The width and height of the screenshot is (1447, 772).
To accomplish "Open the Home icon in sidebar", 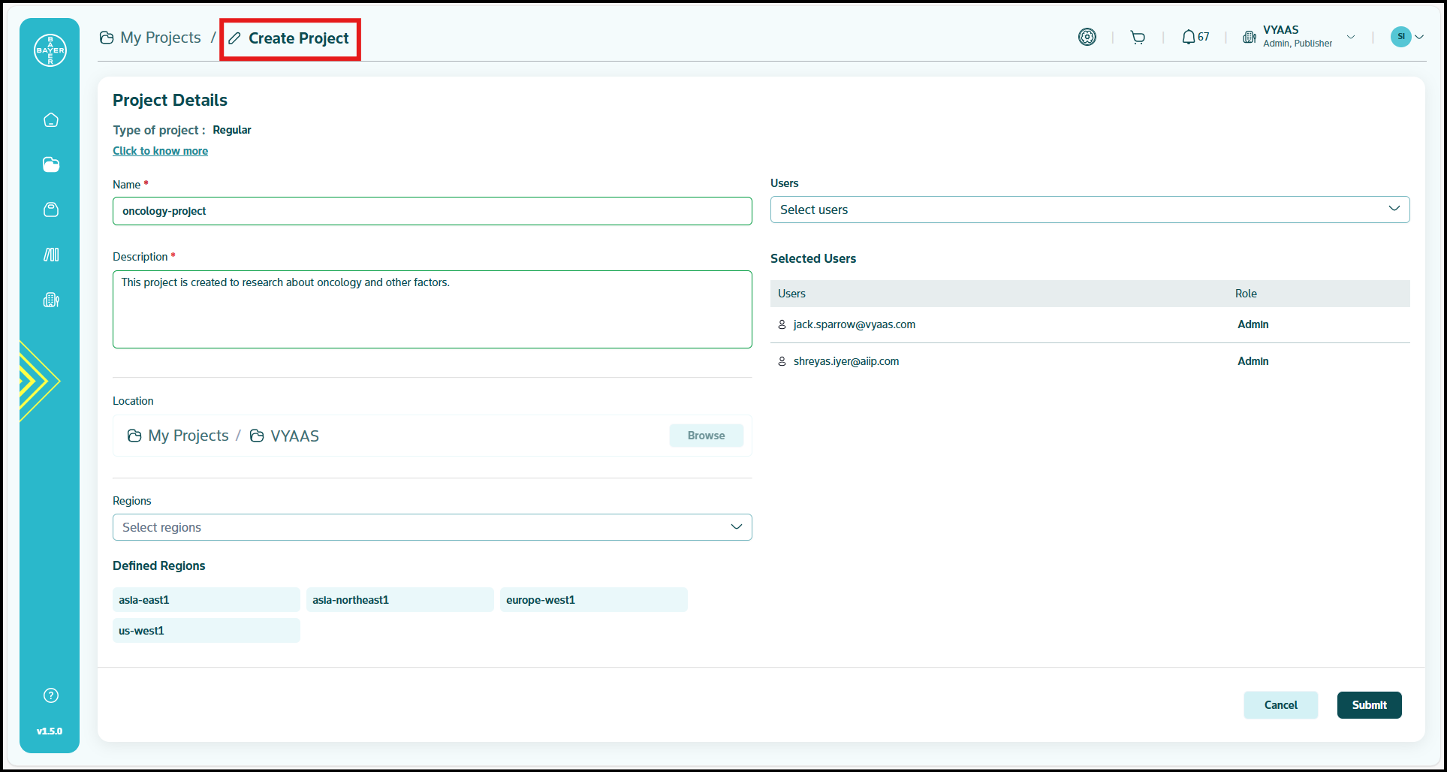I will tap(51, 120).
